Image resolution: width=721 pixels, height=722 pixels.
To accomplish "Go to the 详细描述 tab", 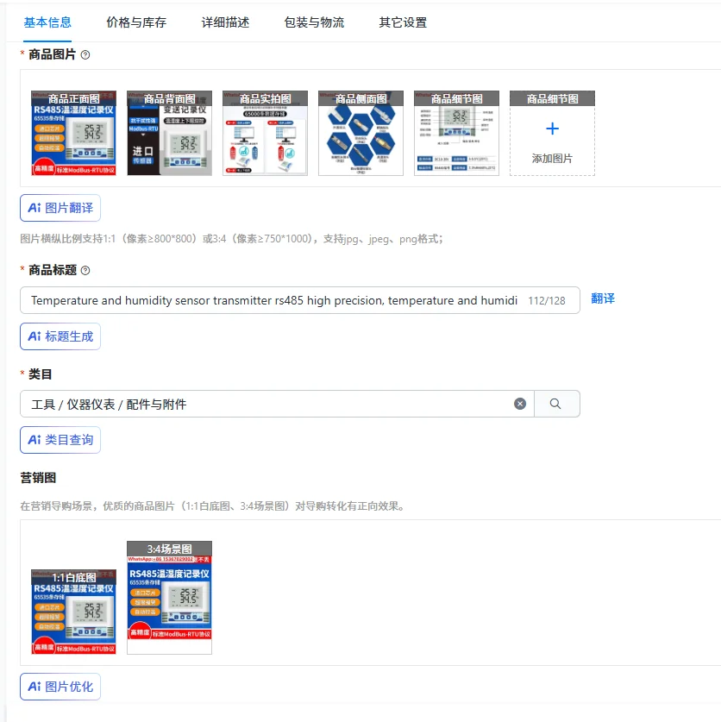I will 225,22.
